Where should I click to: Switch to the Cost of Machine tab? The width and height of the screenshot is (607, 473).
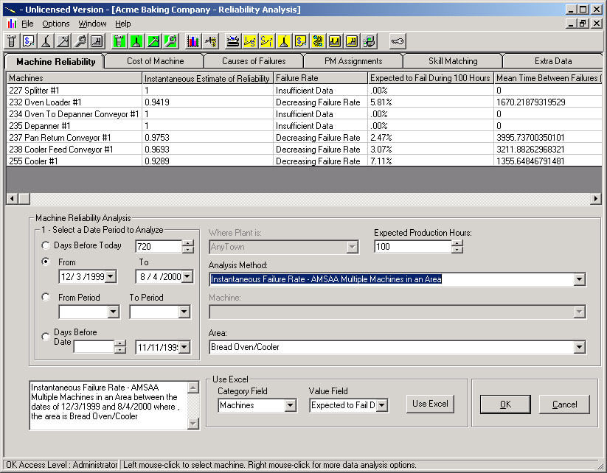(155, 61)
